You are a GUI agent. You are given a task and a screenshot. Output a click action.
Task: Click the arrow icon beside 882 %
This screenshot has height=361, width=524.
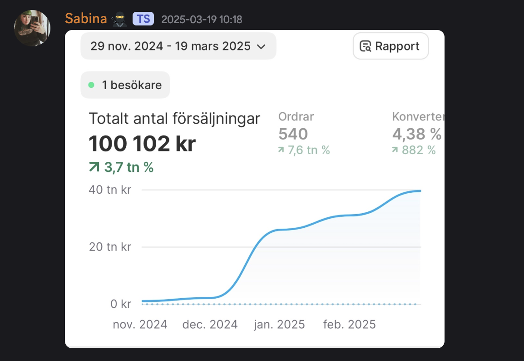(x=395, y=150)
